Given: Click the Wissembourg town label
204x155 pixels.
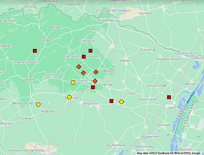Looking at the screenshot, I should (x=108, y=20).
